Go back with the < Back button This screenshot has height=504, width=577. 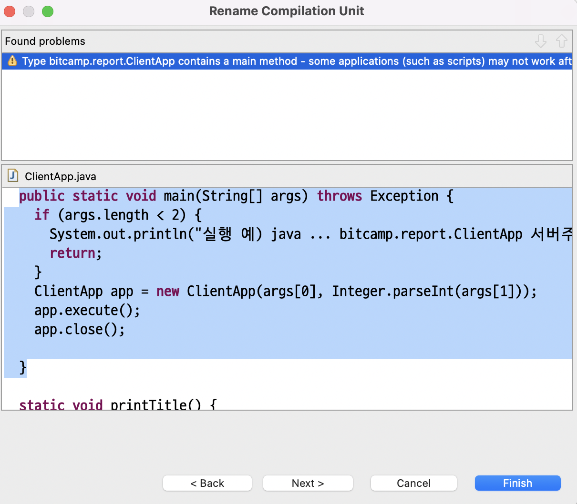click(207, 483)
